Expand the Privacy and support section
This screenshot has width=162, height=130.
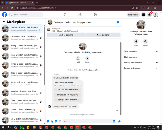click(141, 68)
